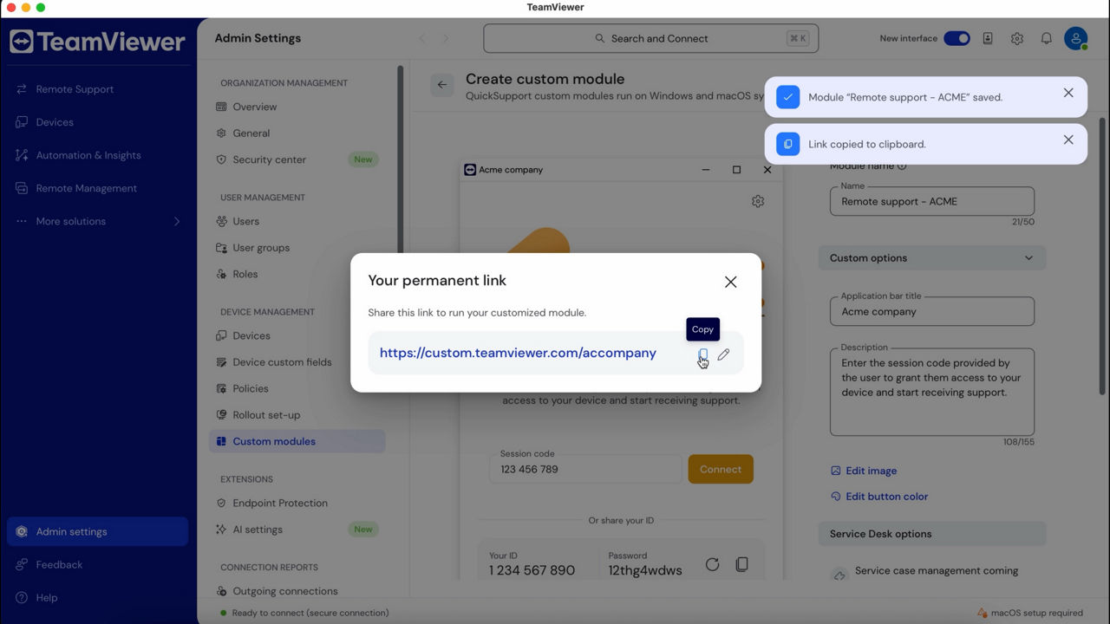
Task: Click the TeamViewer logo
Action: 97,42
